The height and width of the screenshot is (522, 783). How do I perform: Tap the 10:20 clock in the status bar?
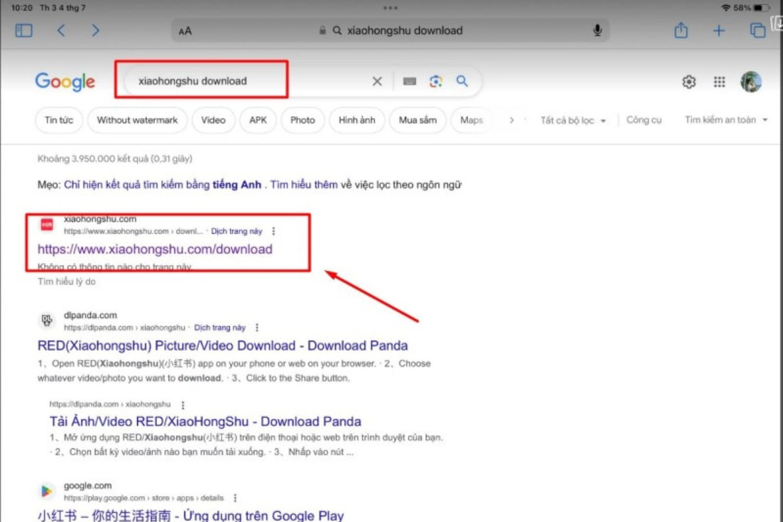point(21,8)
